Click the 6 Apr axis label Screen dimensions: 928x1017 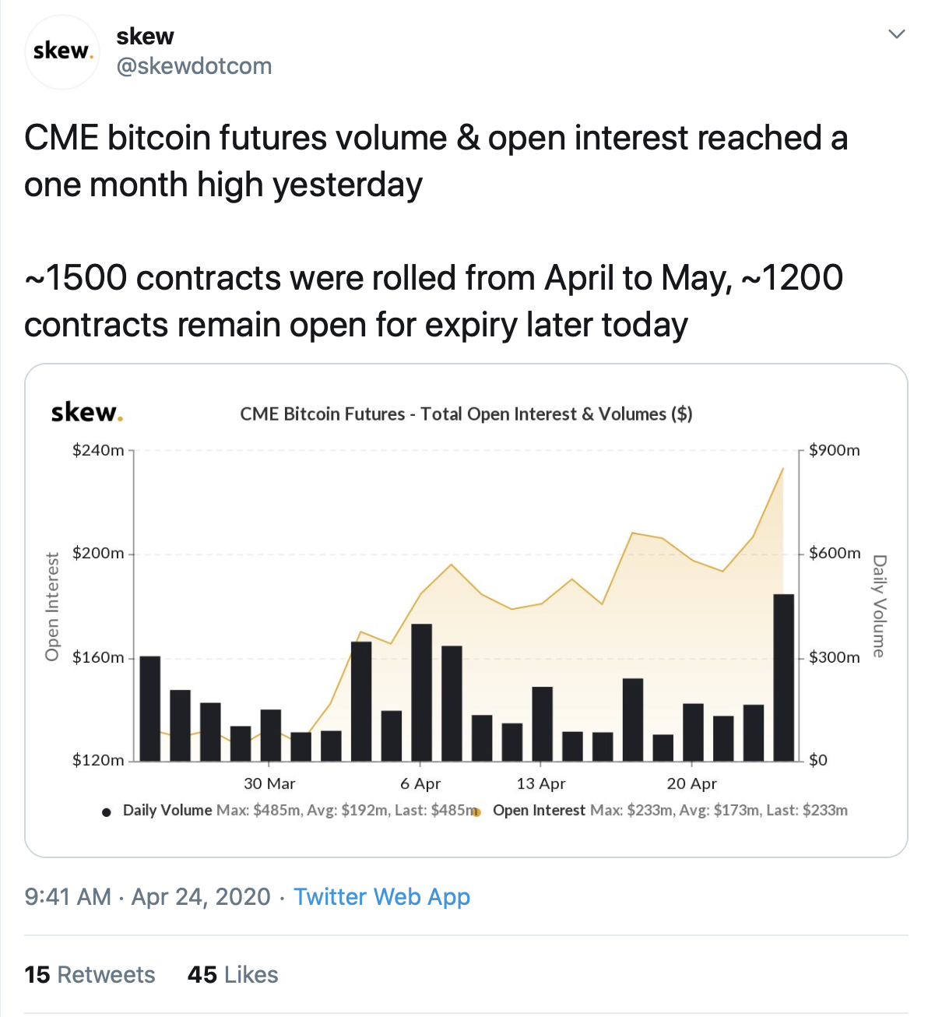[420, 783]
